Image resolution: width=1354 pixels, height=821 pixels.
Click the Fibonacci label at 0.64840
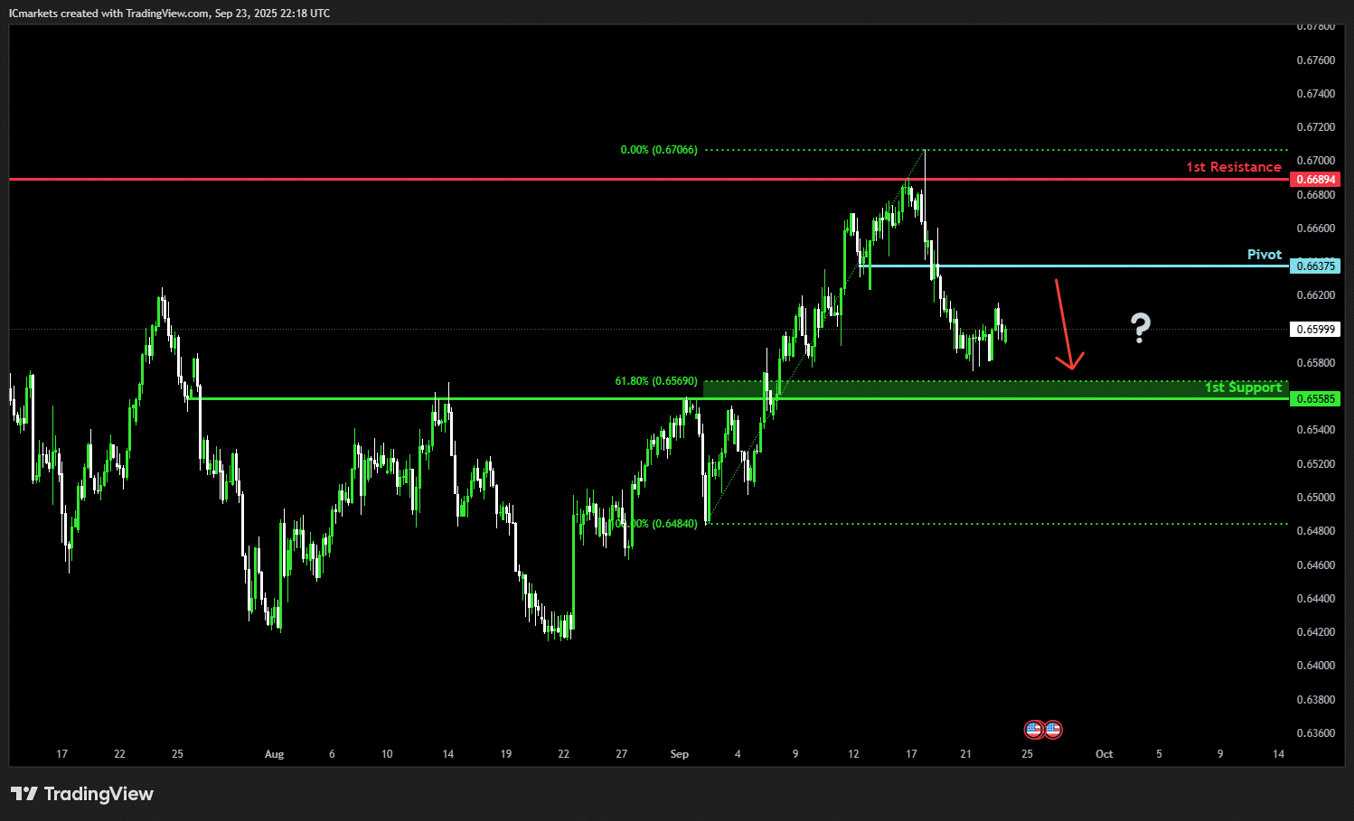click(x=659, y=524)
